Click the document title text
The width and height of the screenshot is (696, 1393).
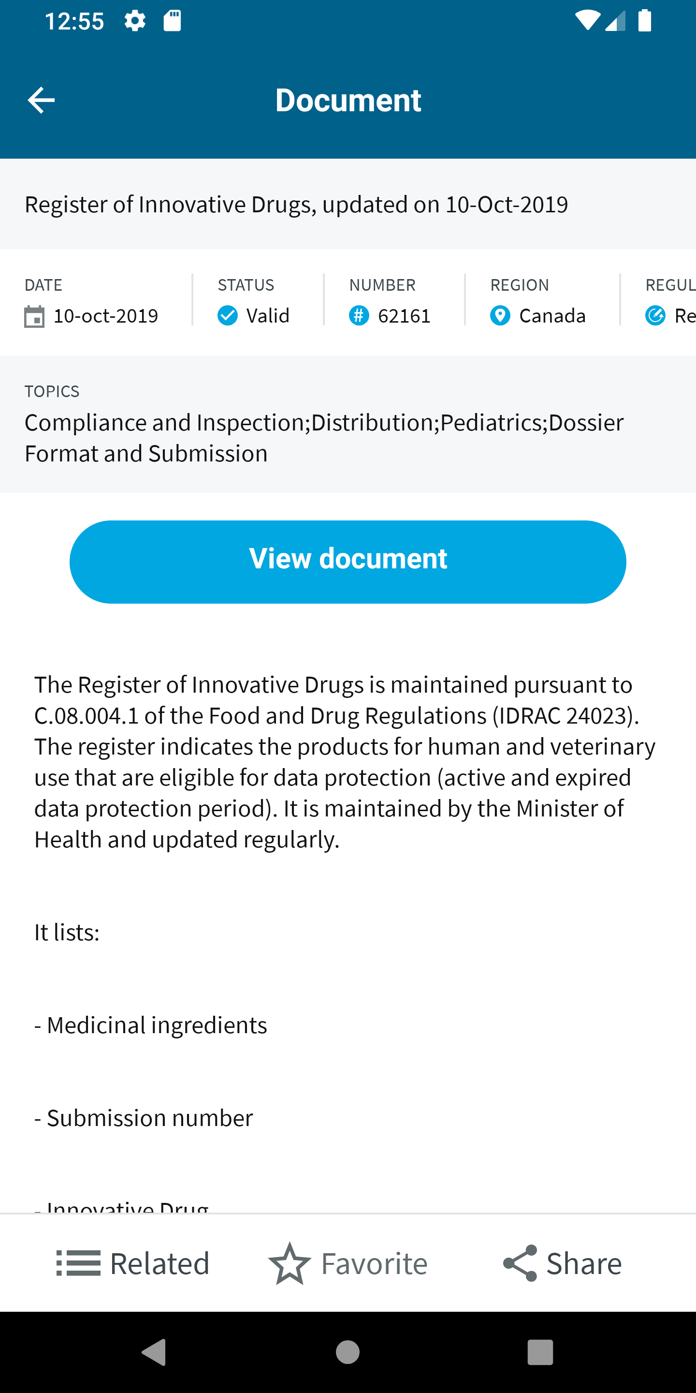296,205
